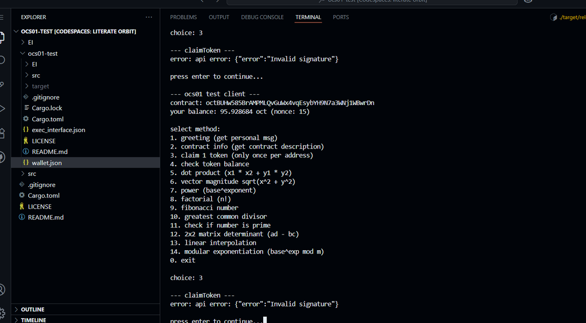The image size is (586, 323).
Task: Open the Explorer views and more actions menu
Action: coord(149,17)
